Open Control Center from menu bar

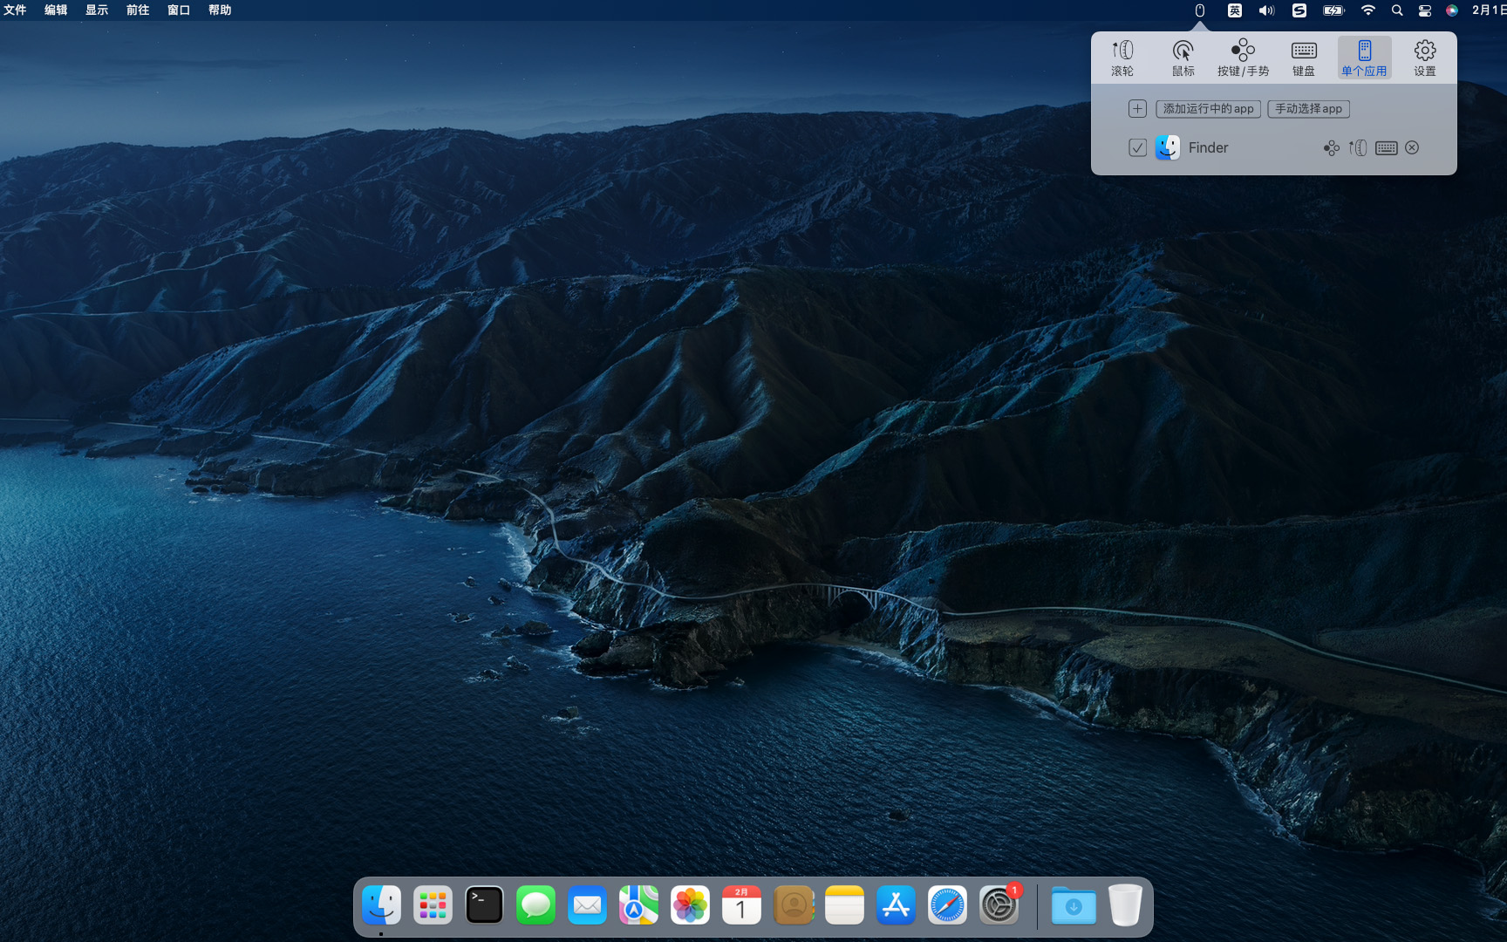coord(1424,10)
